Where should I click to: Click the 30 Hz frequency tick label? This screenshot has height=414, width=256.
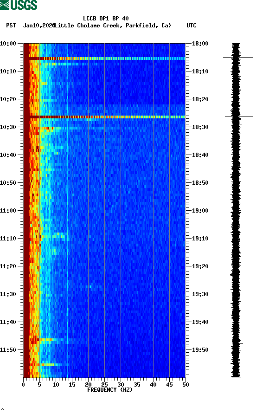121,385
